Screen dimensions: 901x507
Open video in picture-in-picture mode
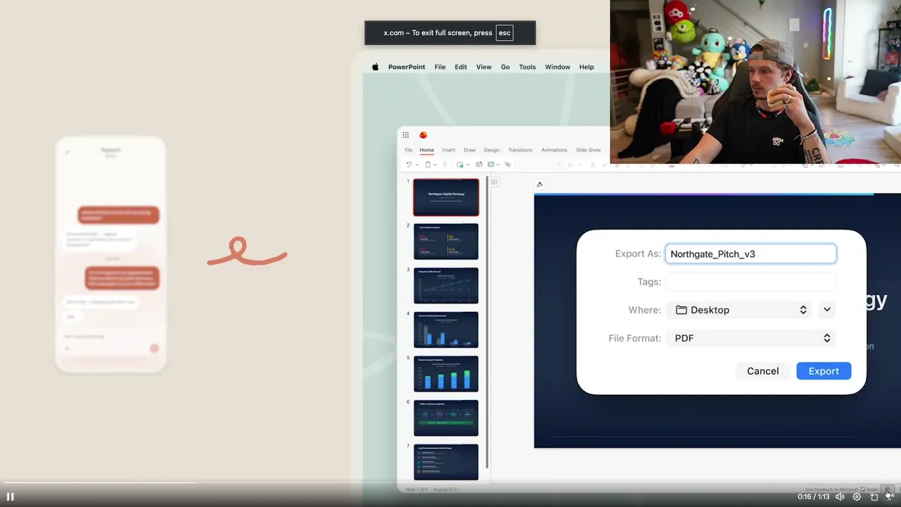pyautogui.click(x=874, y=496)
